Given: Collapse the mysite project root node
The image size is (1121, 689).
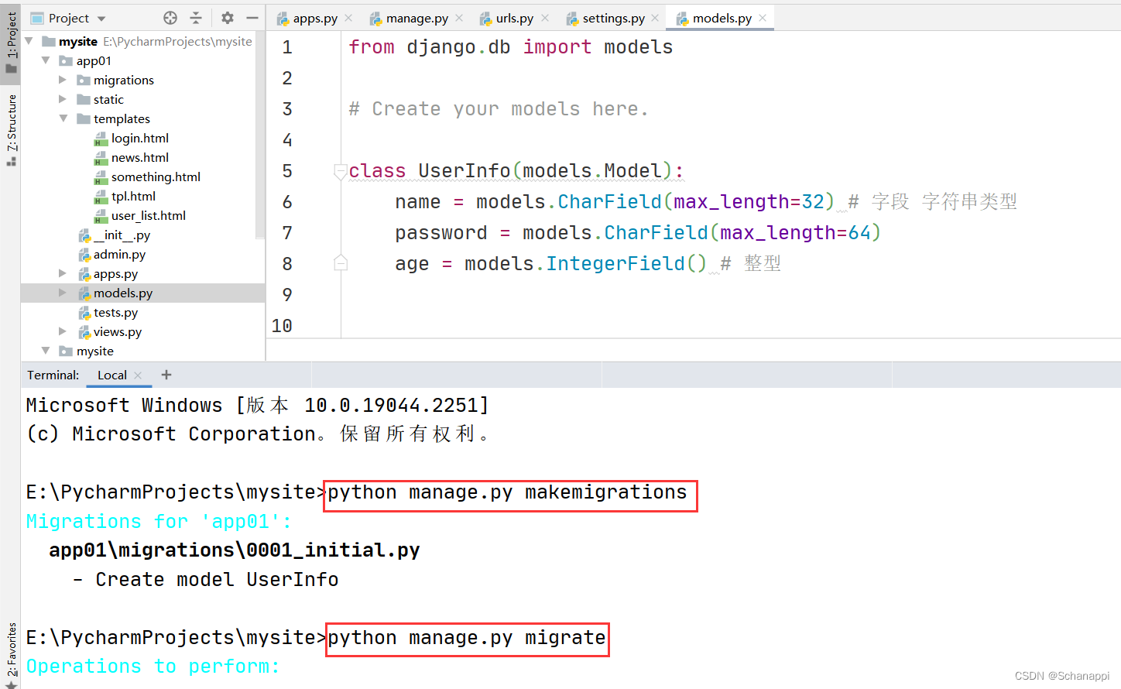Looking at the screenshot, I should click(x=29, y=41).
